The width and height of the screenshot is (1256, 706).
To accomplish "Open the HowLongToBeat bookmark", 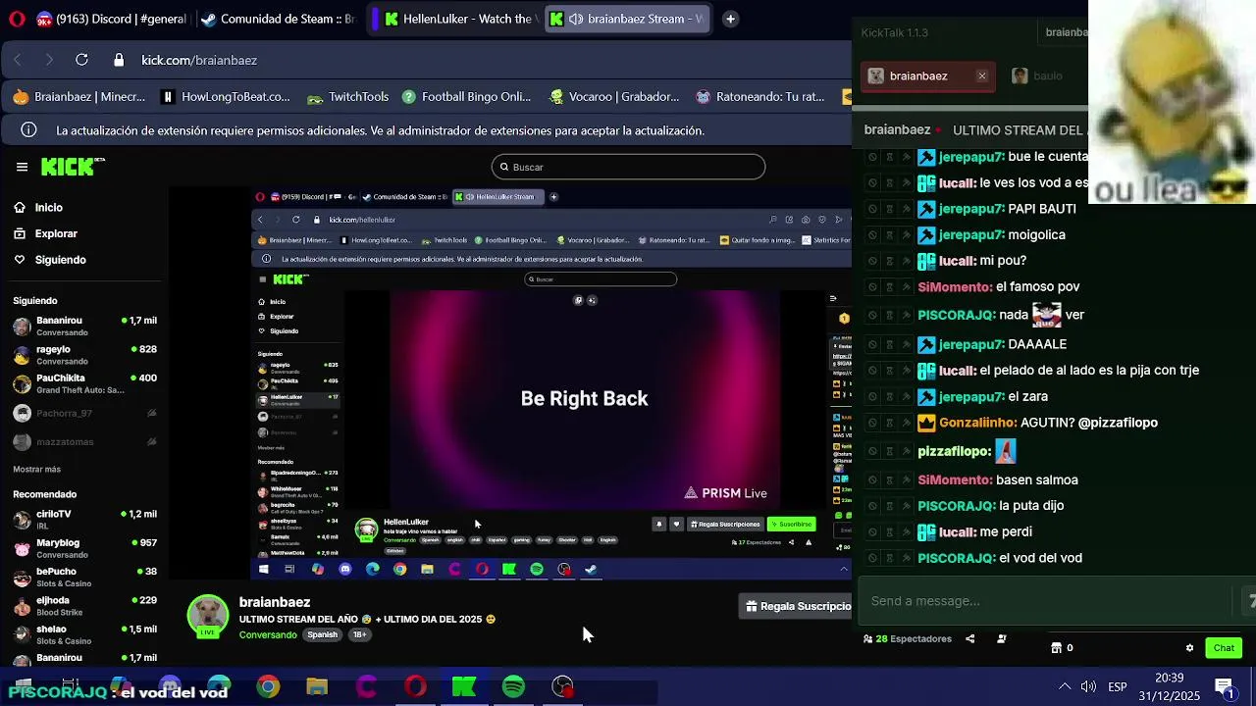I will [226, 97].
